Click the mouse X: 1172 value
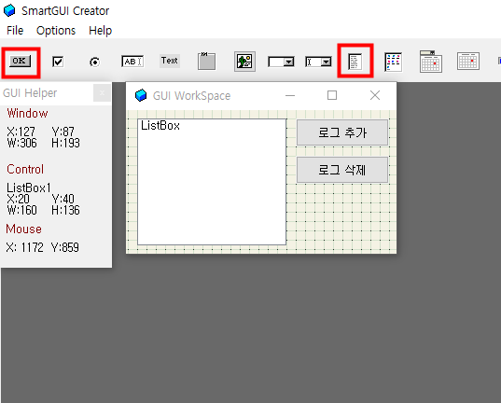Screen dimensions: 501x403 (24, 247)
